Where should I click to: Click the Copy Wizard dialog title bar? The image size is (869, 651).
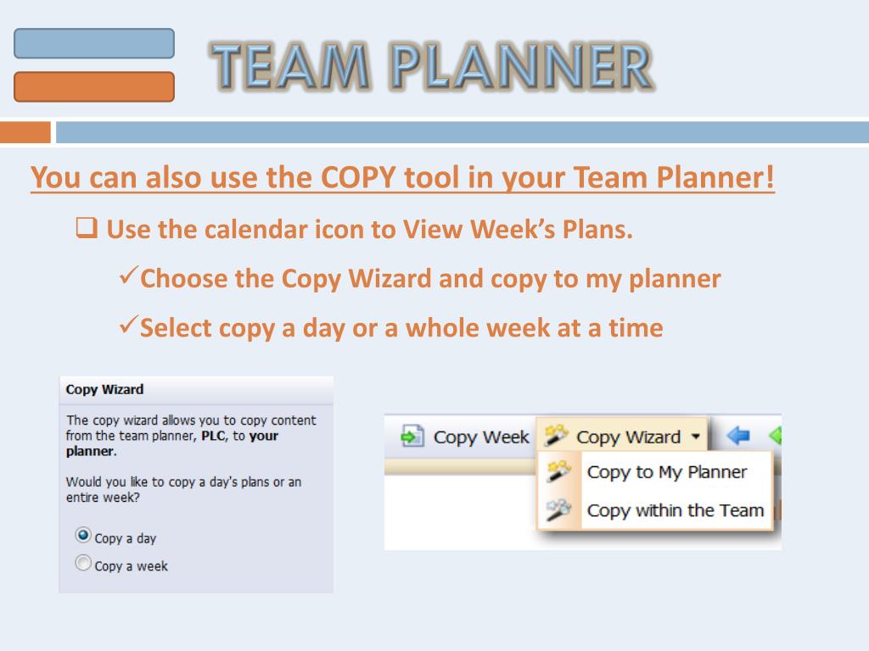pyautogui.click(x=196, y=390)
